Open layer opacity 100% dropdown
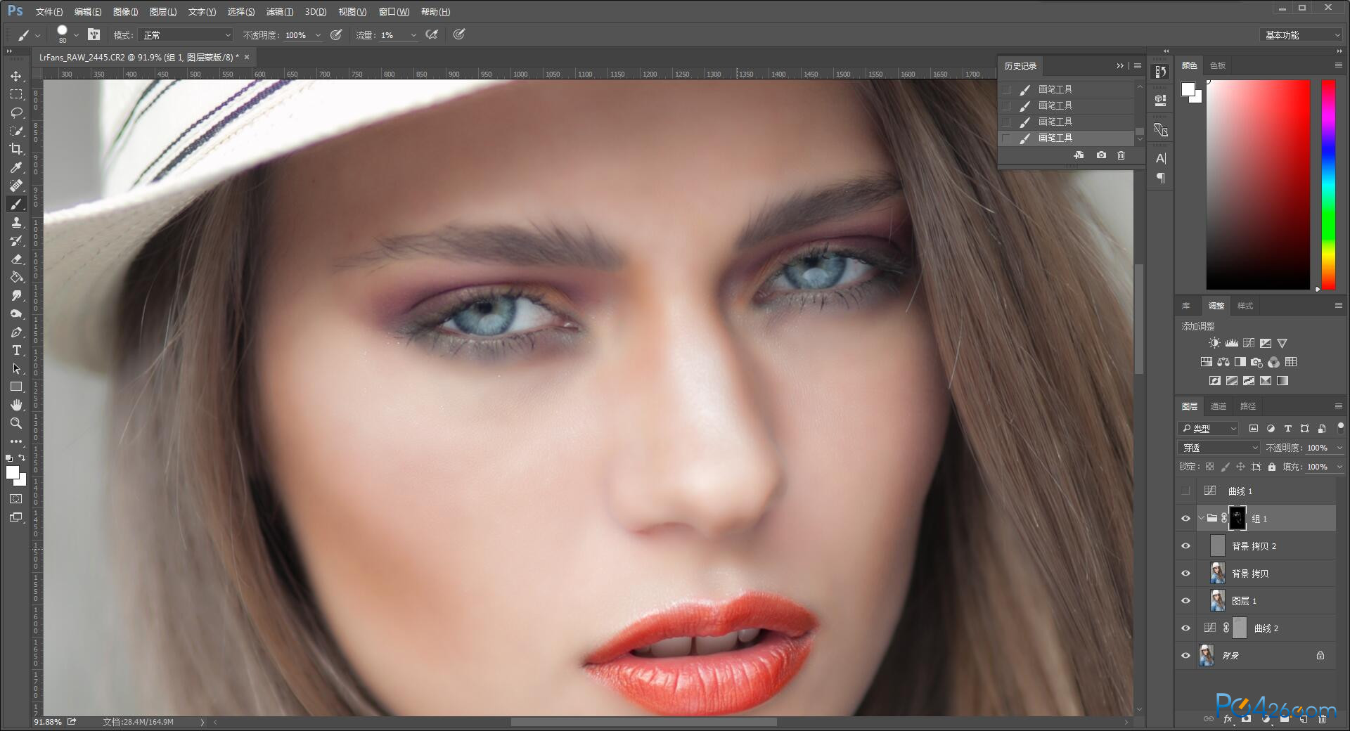The image size is (1350, 731). point(1339,448)
